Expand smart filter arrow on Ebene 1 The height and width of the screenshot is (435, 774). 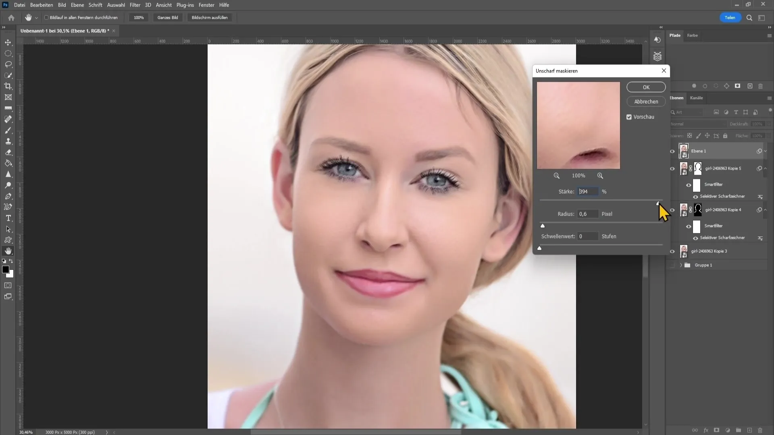766,151
